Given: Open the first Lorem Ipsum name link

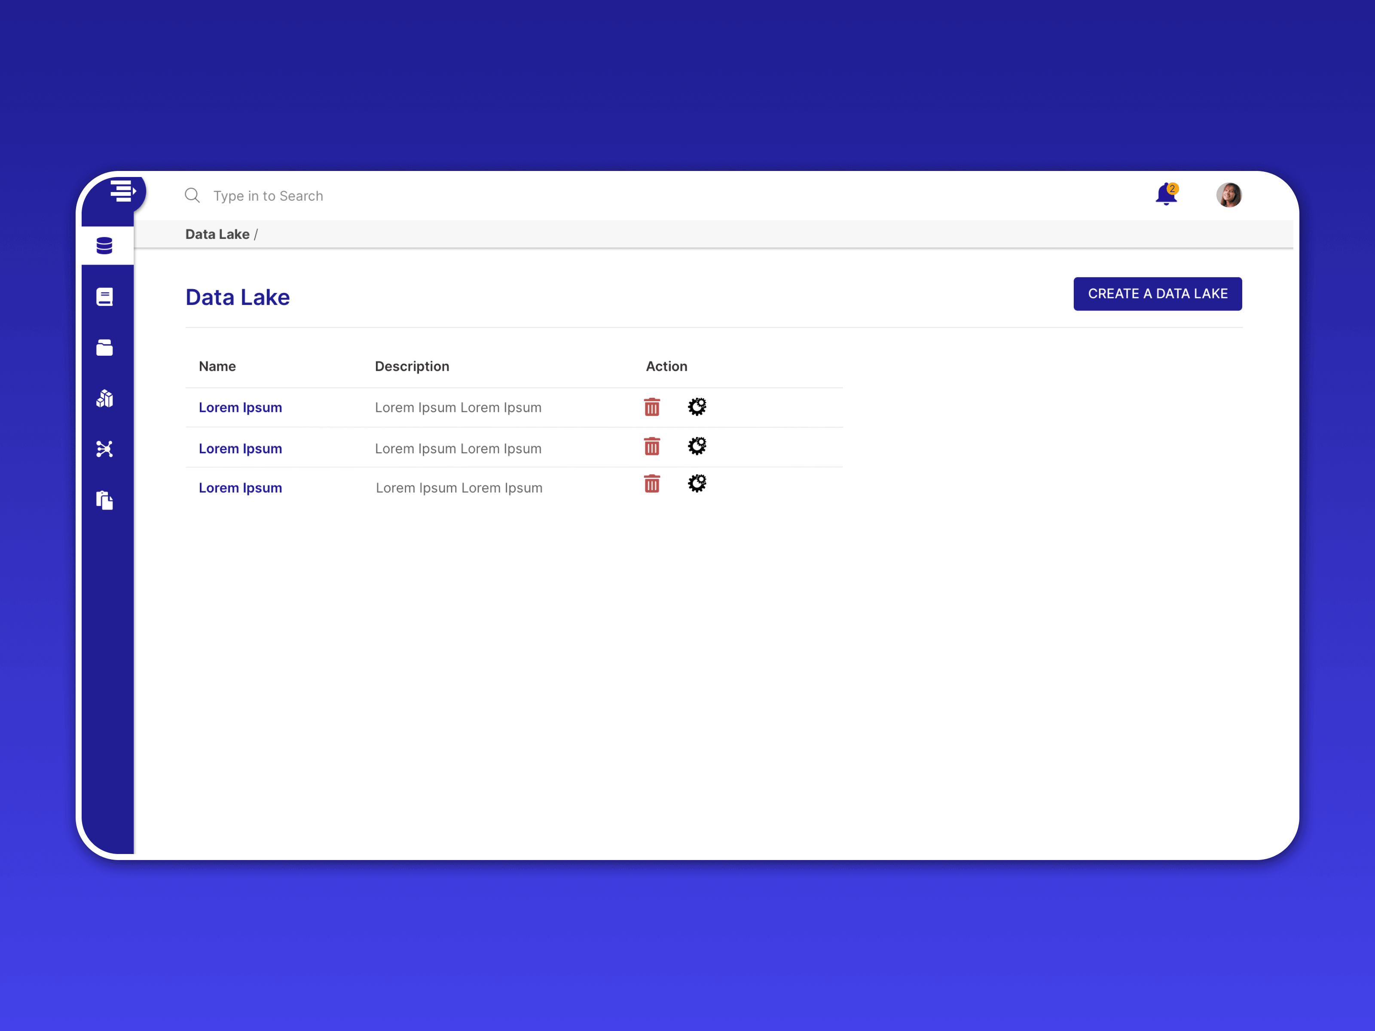Looking at the screenshot, I should point(240,408).
